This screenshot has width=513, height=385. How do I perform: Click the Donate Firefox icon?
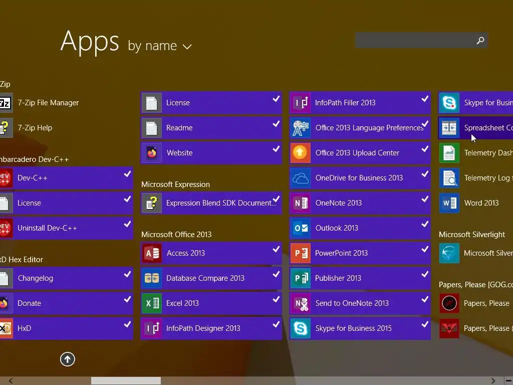click(6, 303)
